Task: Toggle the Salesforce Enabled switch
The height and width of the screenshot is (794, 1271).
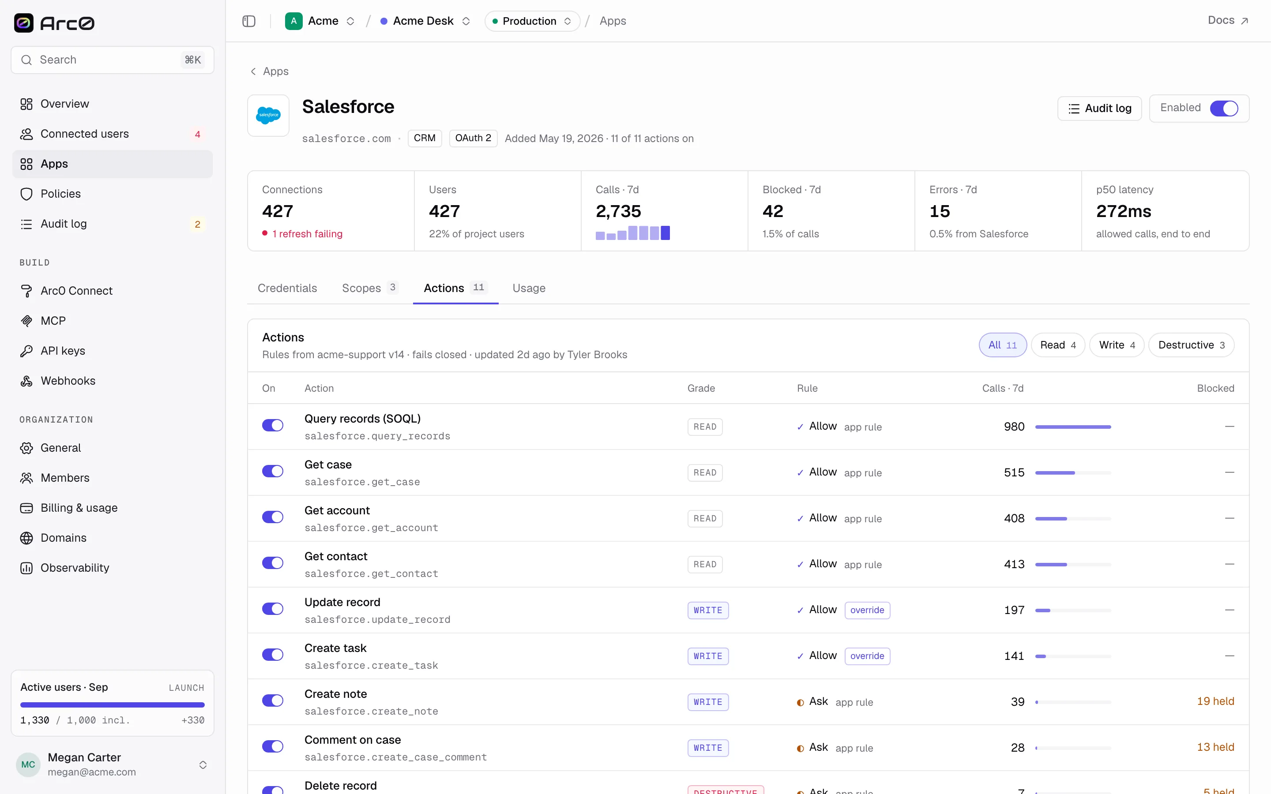Action: point(1224,108)
